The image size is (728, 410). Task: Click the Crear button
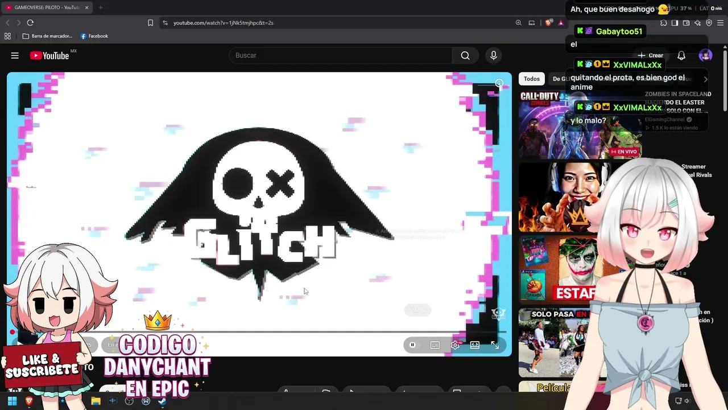pos(651,55)
